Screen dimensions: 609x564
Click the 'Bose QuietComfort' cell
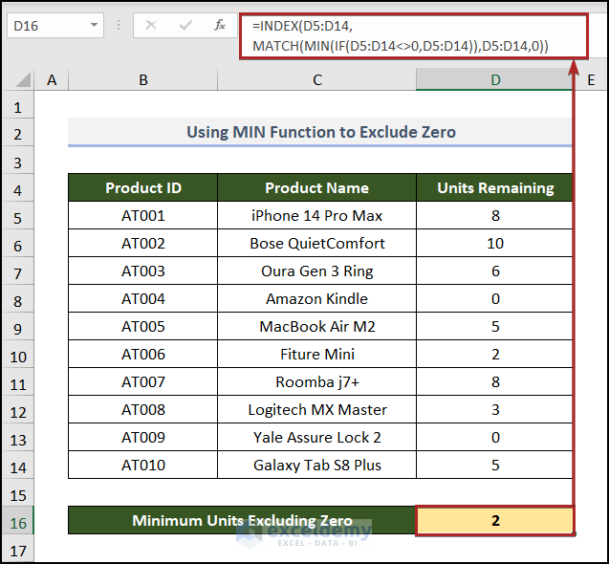point(317,243)
